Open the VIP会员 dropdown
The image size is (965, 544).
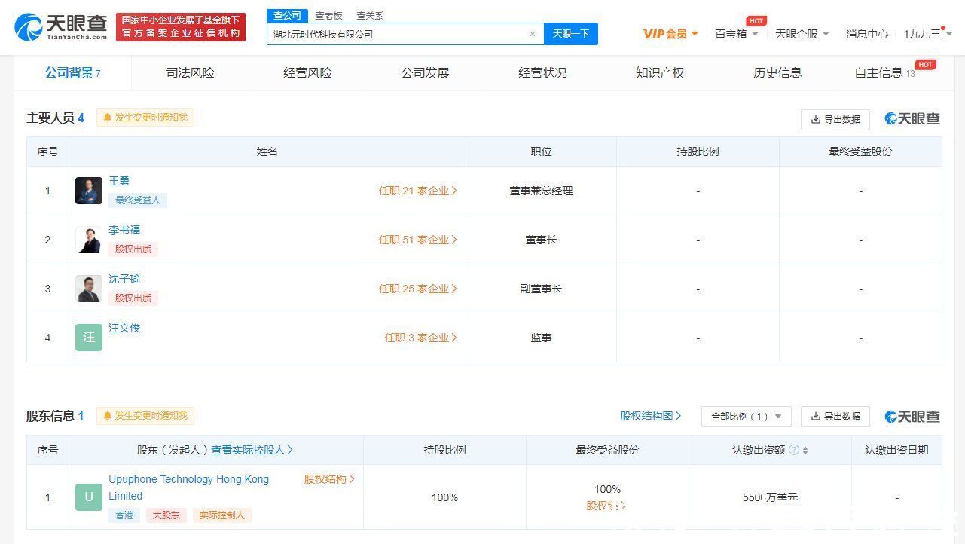click(670, 34)
